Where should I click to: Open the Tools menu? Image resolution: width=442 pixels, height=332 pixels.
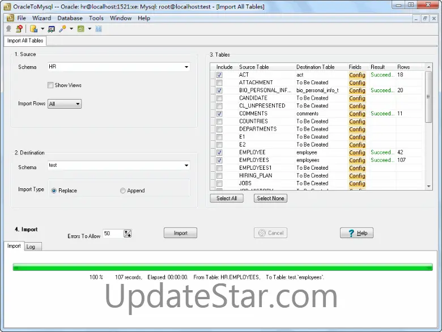(96, 18)
